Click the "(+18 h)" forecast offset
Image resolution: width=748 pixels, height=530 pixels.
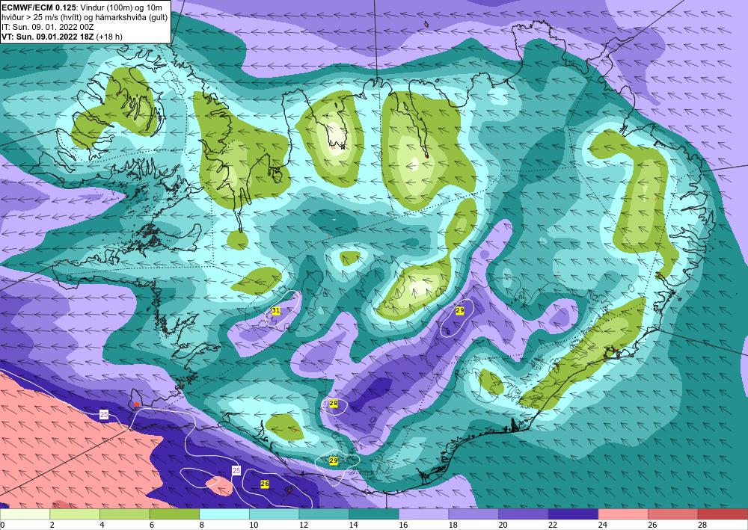(x=109, y=37)
